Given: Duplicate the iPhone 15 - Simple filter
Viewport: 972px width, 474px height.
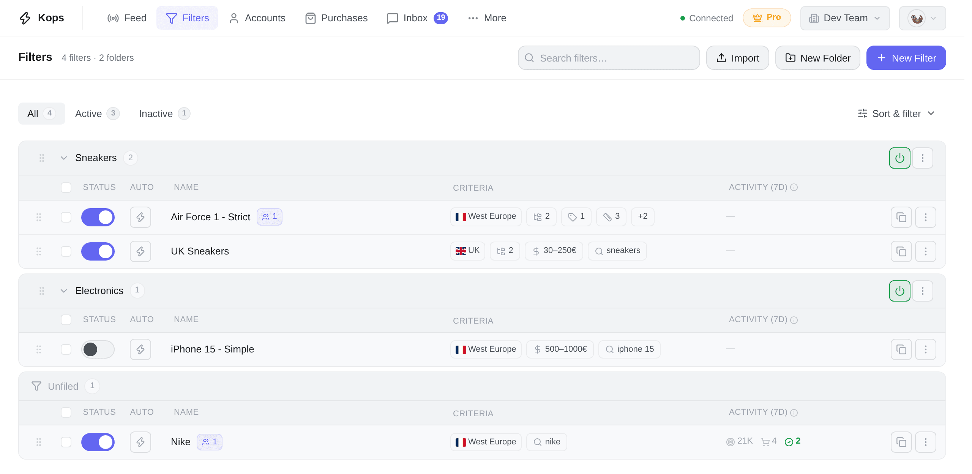Looking at the screenshot, I should pos(901,349).
